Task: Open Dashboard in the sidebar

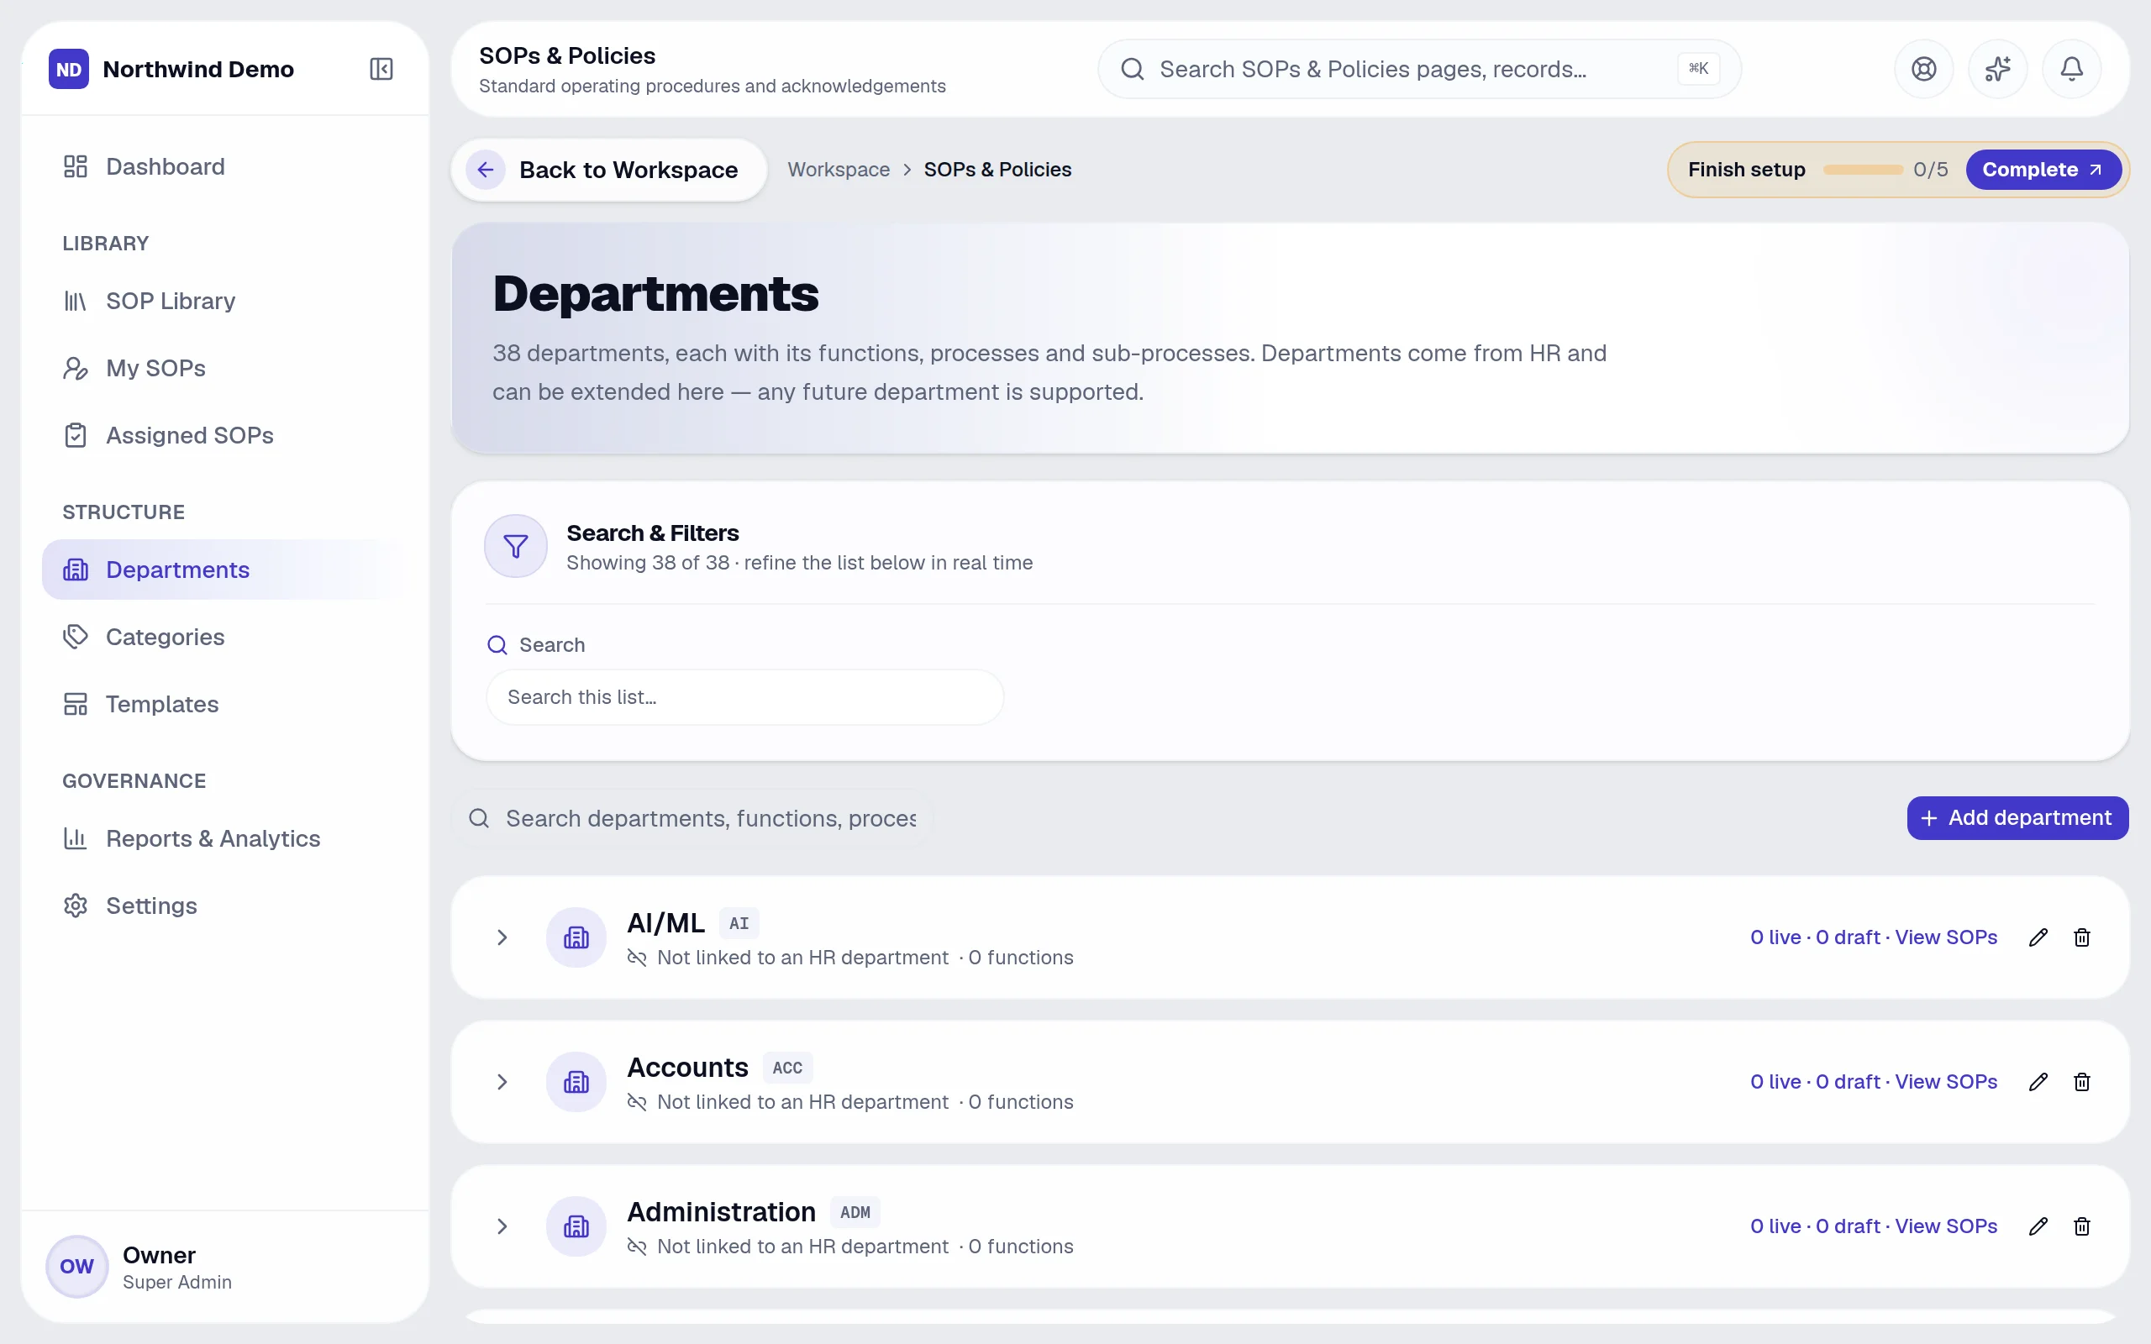Action: point(226,166)
